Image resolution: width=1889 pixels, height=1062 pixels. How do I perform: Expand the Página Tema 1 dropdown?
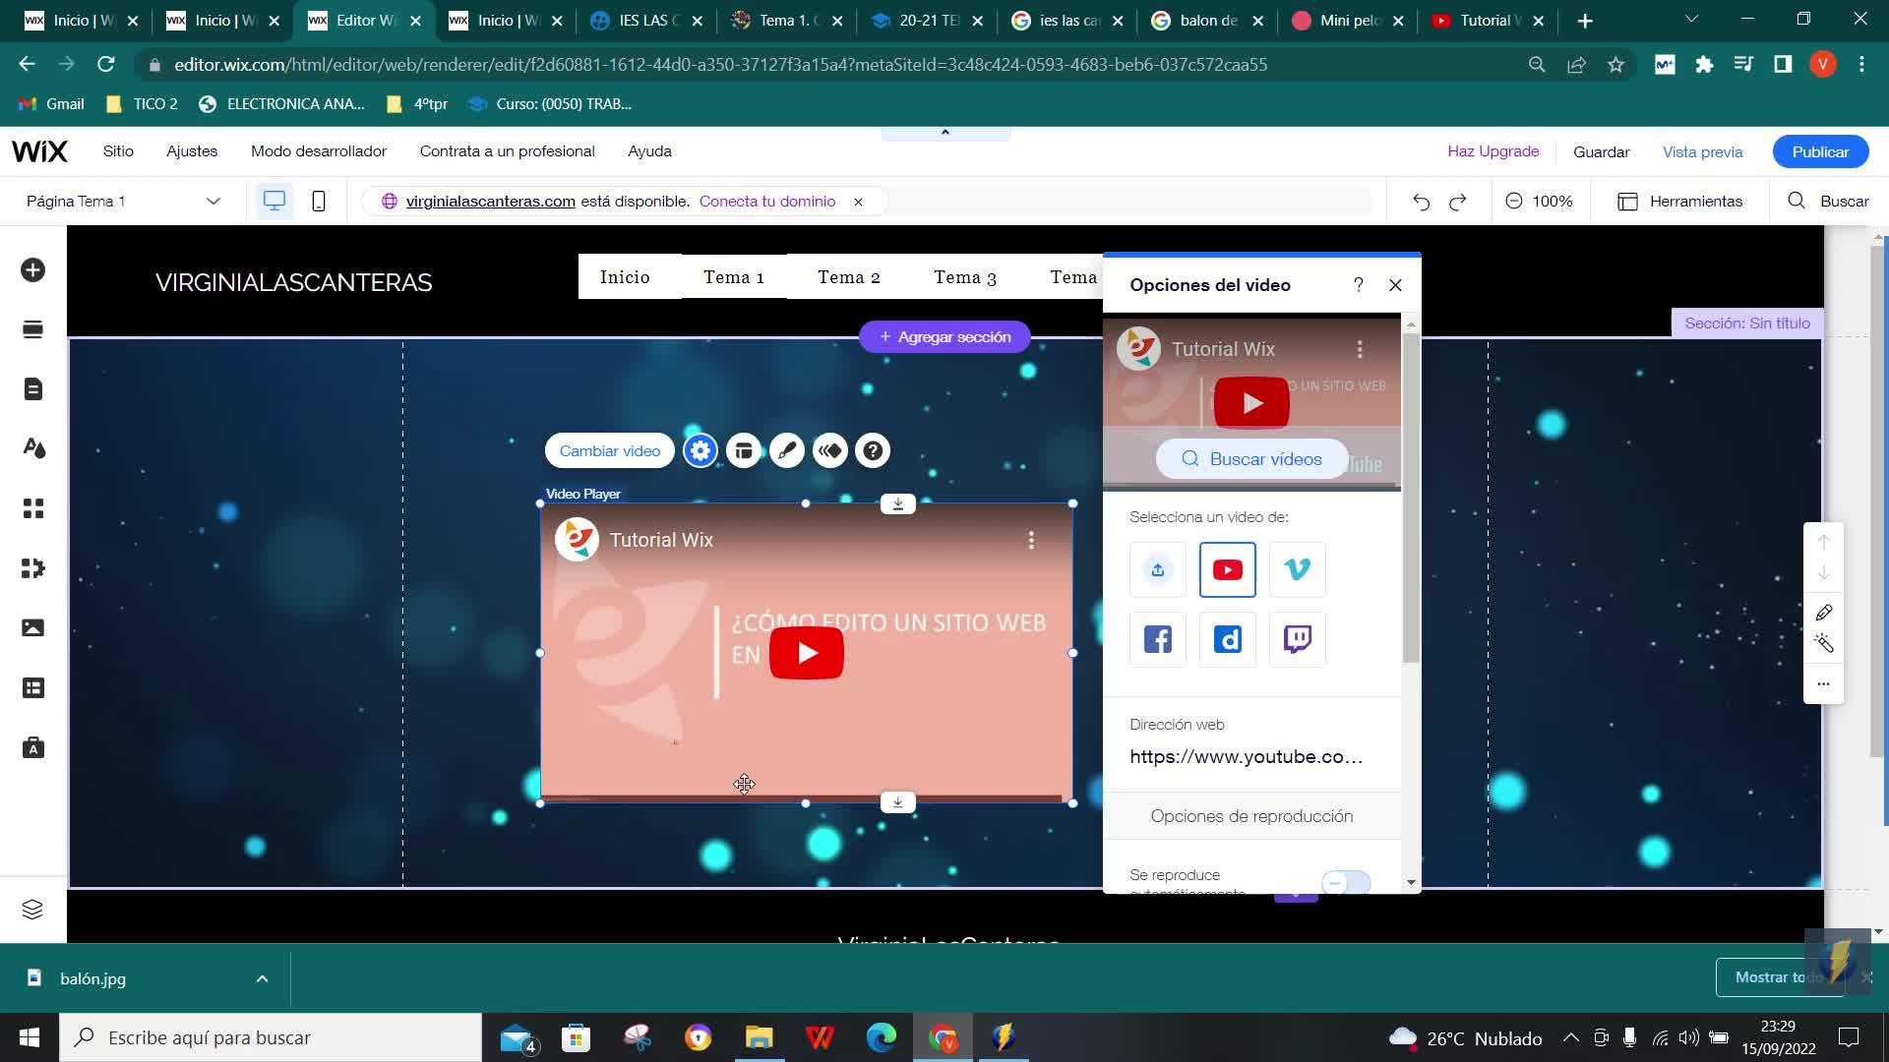pos(213,202)
